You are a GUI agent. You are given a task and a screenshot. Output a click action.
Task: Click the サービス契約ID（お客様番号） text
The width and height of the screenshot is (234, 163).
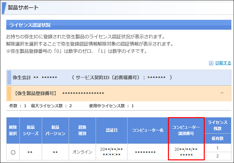tap(108, 78)
